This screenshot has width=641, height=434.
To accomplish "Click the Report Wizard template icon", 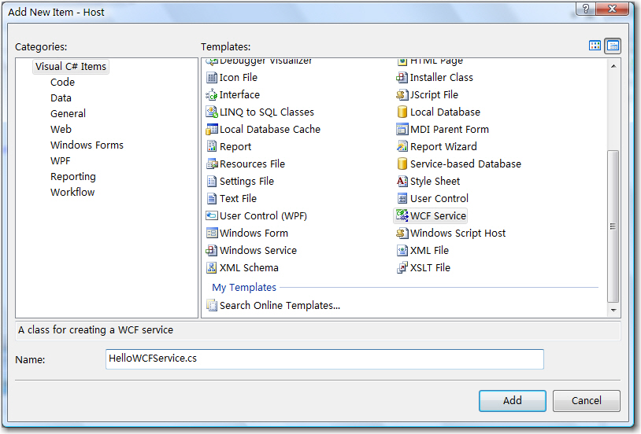I will (x=402, y=146).
